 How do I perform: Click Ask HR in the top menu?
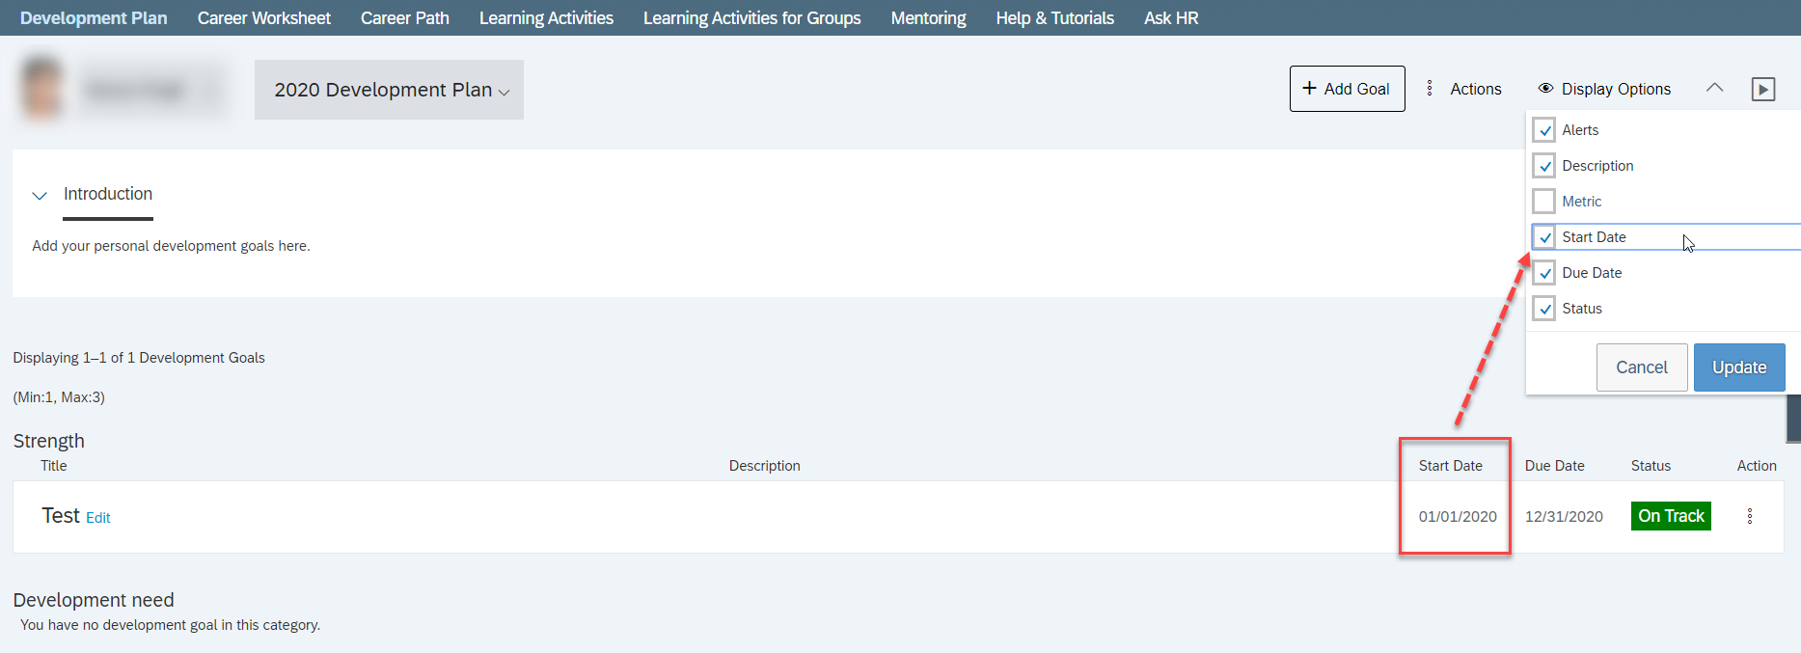tap(1171, 18)
